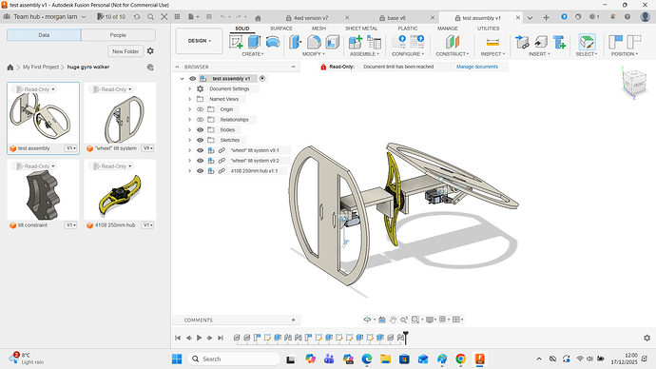Select the Shell tool icon

coord(333,42)
